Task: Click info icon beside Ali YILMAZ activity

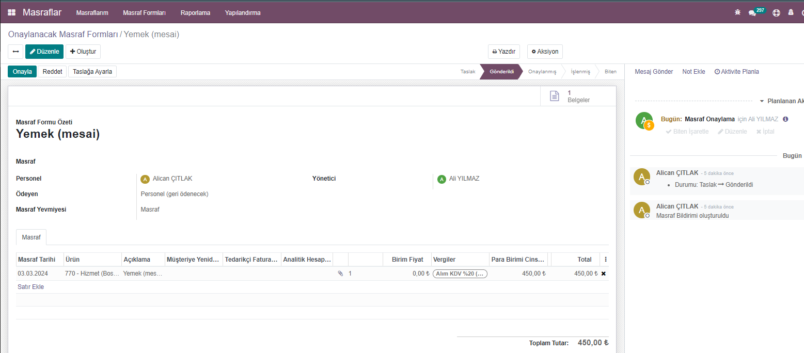Action: pos(785,119)
